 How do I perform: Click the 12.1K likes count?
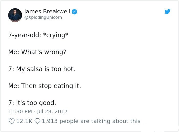pyautogui.click(x=24, y=121)
